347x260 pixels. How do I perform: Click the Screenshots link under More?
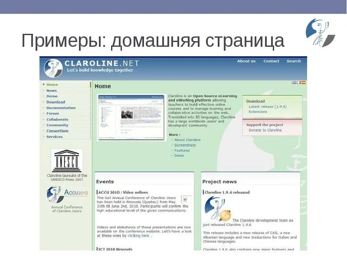[185, 145]
